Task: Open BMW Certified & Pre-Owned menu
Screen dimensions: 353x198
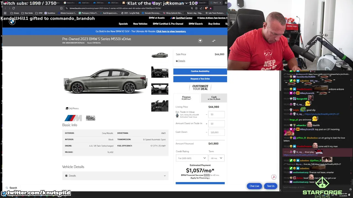Action: [168, 24]
